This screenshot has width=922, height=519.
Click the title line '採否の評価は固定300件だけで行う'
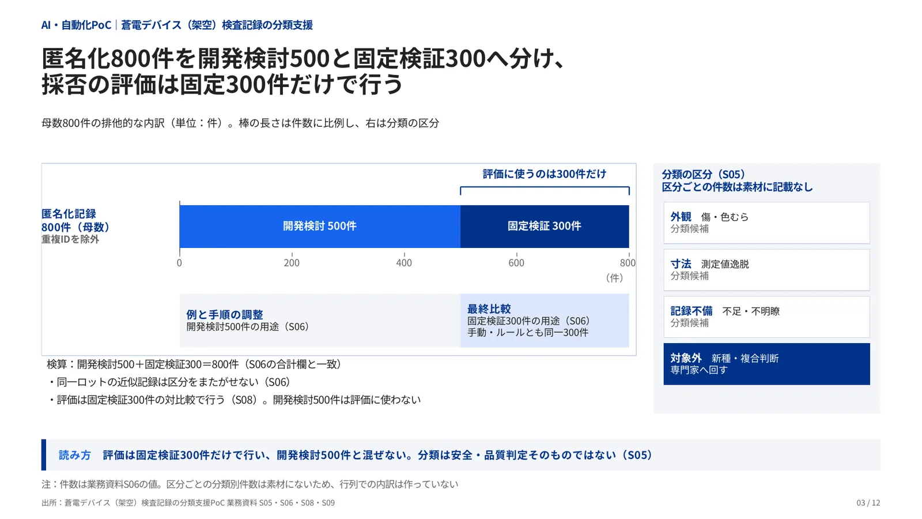222,84
